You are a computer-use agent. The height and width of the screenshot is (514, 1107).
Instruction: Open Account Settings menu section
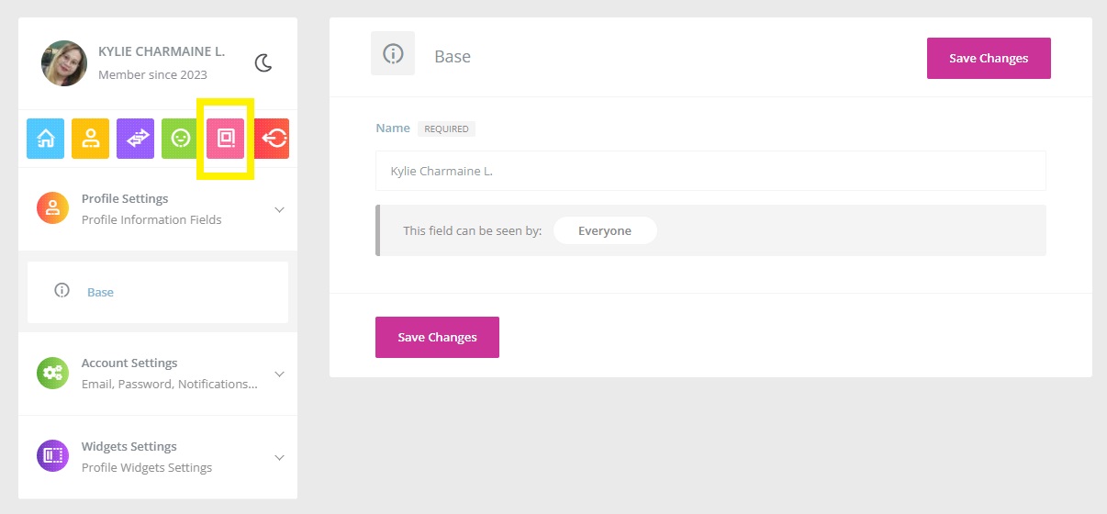pyautogui.click(x=158, y=374)
